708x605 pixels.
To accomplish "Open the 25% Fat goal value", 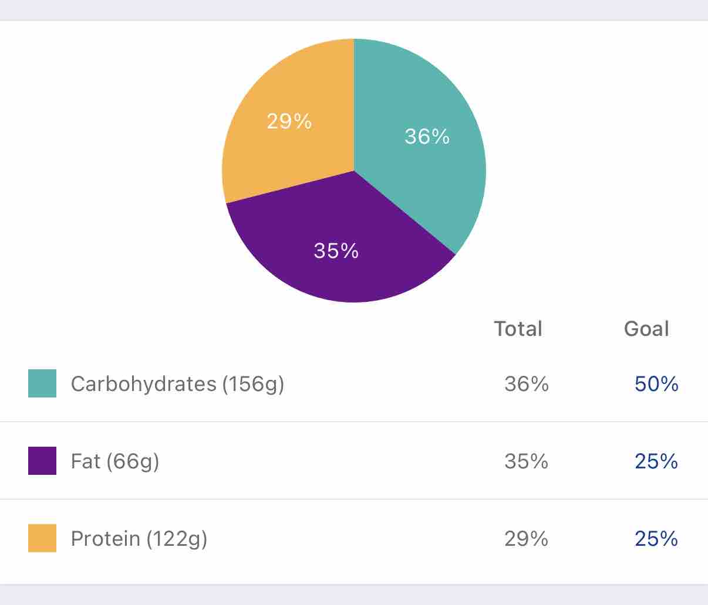I will 656,461.
